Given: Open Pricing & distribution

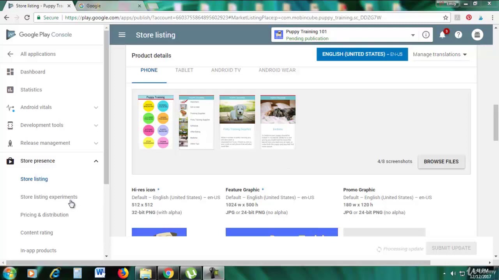Looking at the screenshot, I should click(x=44, y=215).
